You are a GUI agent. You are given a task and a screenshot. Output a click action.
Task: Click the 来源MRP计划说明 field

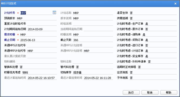(x=98, y=51)
